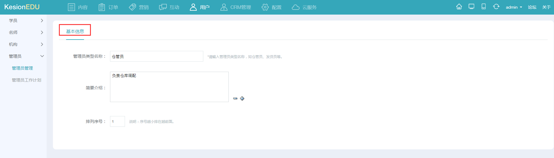The image size is (554, 158).
Task: Open the 互动 interaction menu
Action: point(169,7)
